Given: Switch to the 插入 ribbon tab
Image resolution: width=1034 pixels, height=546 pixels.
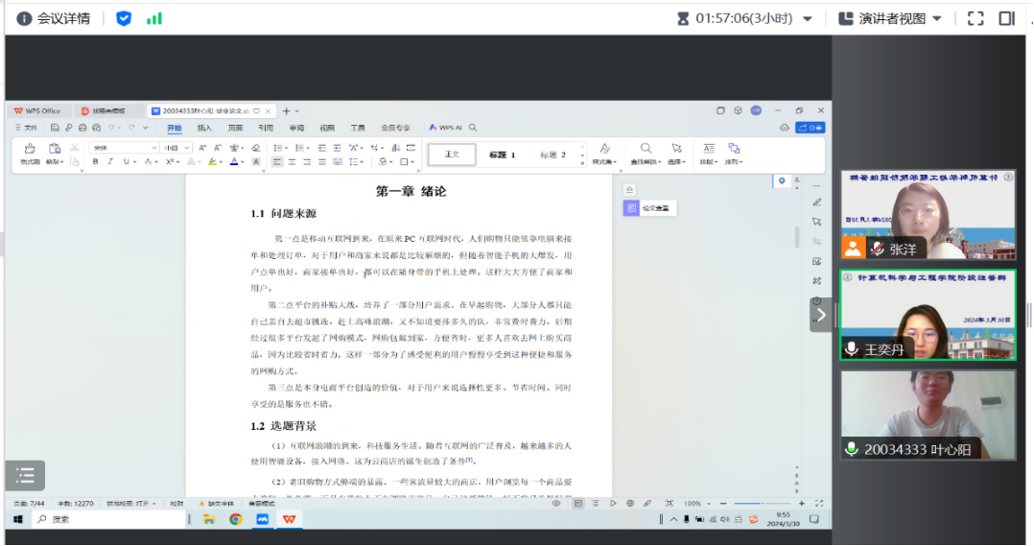Looking at the screenshot, I should 204,128.
